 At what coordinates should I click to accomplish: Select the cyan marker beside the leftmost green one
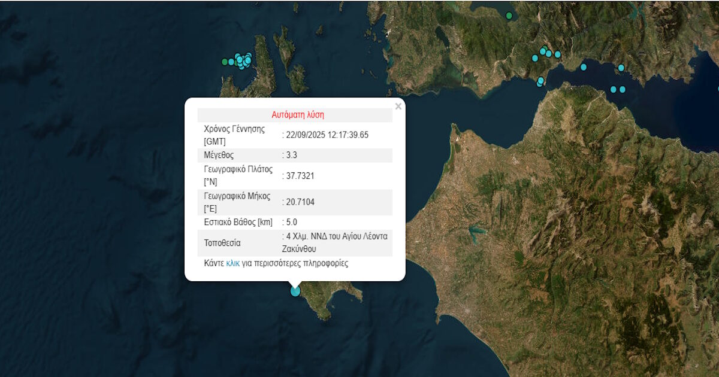point(231,62)
